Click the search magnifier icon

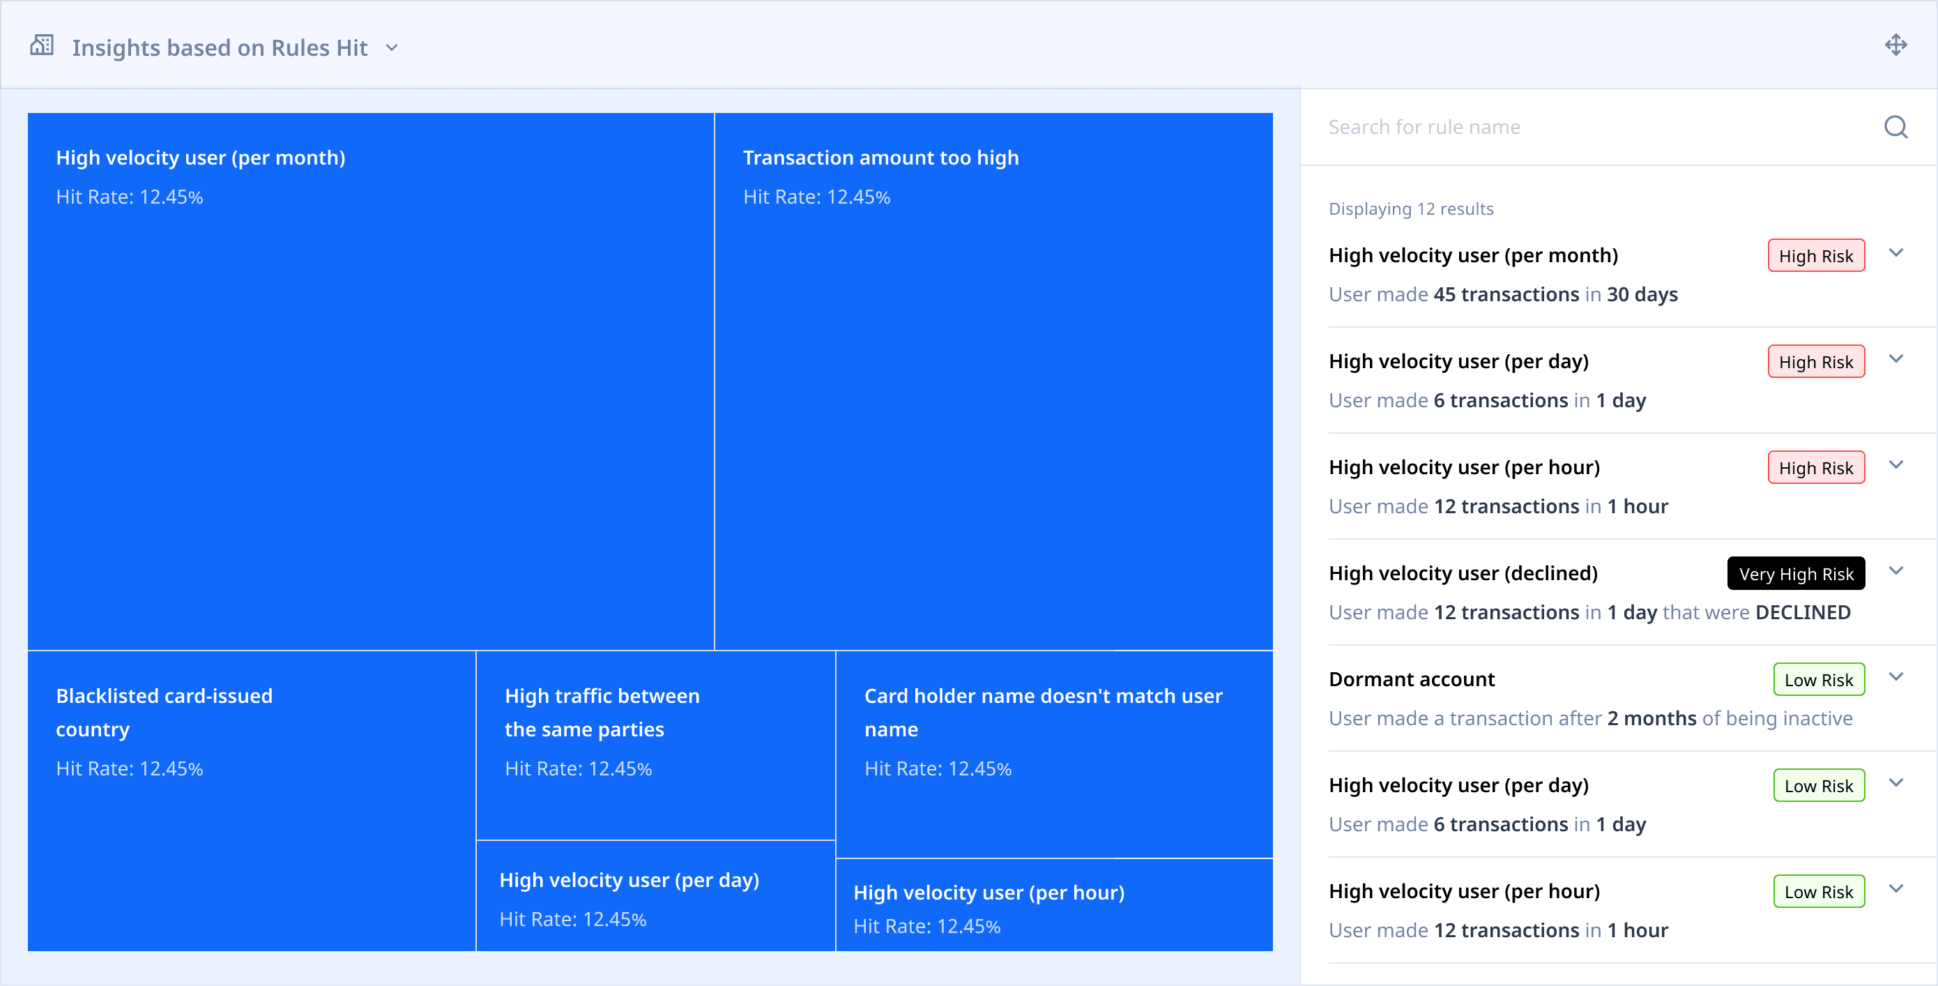[1895, 126]
